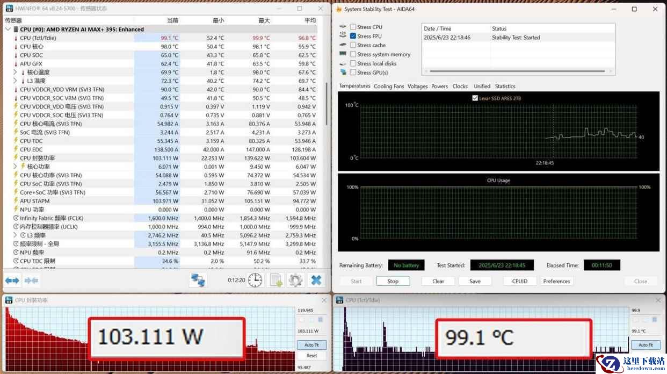The image size is (667, 374).
Task: Expand the L3 温度 sensor row
Action: (x=15, y=81)
